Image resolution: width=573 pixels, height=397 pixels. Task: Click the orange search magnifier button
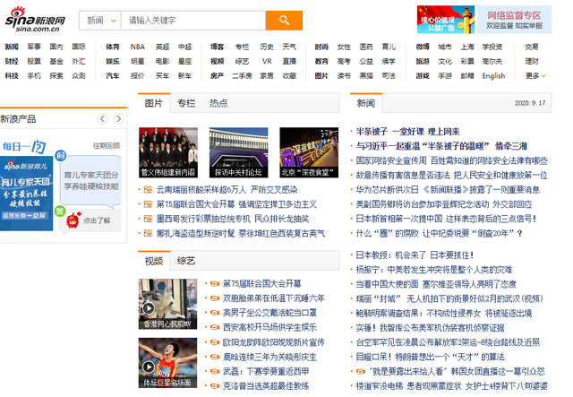click(x=284, y=20)
